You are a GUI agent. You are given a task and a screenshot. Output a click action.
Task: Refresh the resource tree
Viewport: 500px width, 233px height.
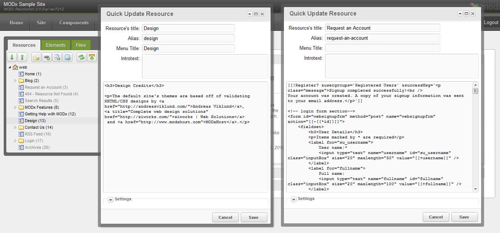pyautogui.click(x=81, y=57)
